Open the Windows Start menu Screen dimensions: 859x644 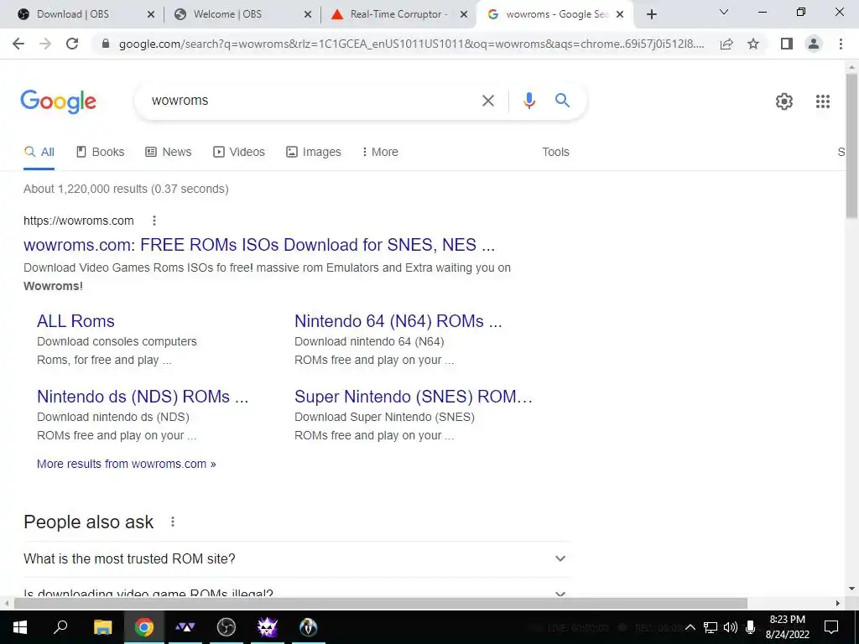(x=20, y=627)
